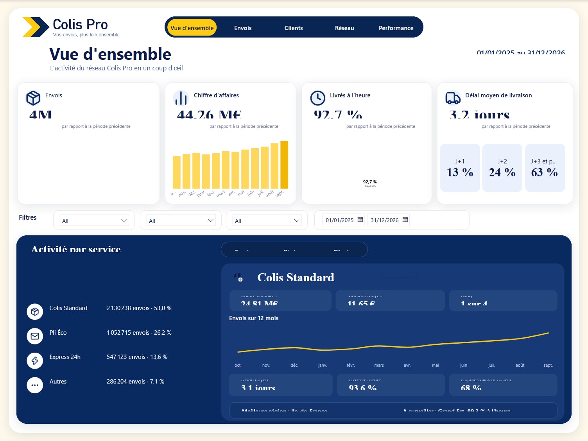The height and width of the screenshot is (441, 588).
Task: Switch to the Performance tab
Action: (396, 28)
